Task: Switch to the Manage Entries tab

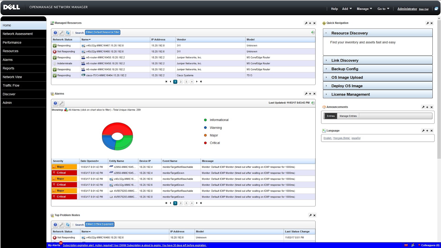Action: [x=348, y=116]
